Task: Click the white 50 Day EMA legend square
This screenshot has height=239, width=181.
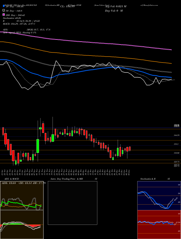Action: [4, 11]
